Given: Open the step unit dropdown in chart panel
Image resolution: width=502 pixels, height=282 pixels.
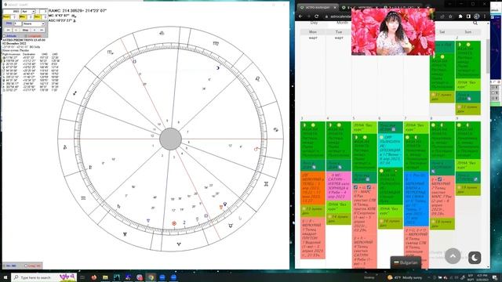Looking at the screenshot, I should pos(34,23).
